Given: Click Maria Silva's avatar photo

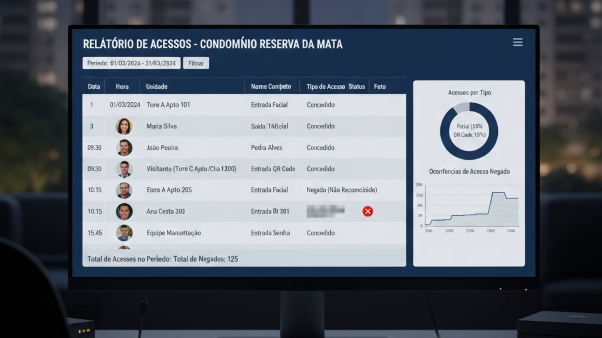Looking at the screenshot, I should [x=124, y=126].
